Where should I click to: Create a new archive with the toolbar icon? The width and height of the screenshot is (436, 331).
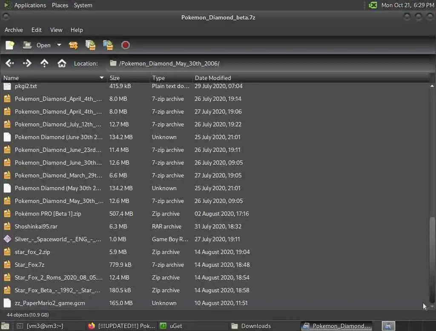(10, 45)
